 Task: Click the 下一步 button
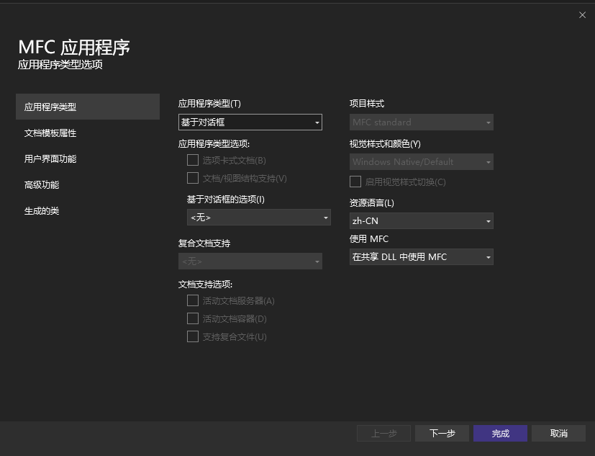click(x=441, y=433)
